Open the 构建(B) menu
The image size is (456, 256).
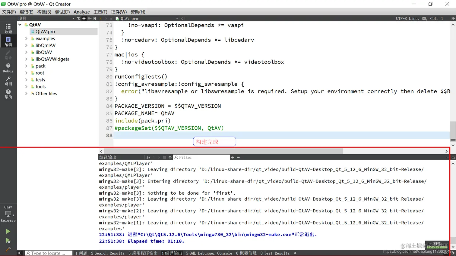click(x=44, y=12)
